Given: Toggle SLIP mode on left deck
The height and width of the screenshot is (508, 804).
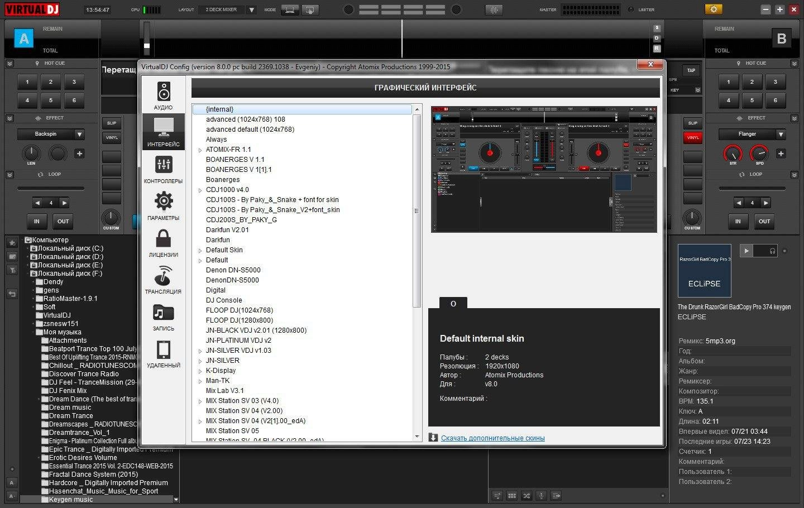Looking at the screenshot, I should [112, 123].
